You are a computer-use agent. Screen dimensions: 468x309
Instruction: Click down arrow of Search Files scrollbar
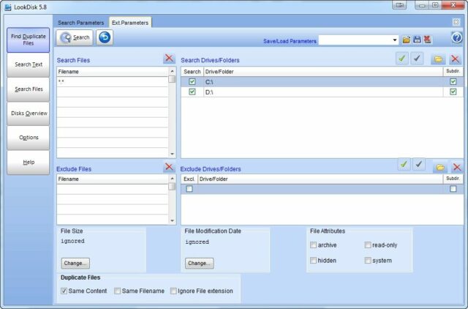click(173, 154)
